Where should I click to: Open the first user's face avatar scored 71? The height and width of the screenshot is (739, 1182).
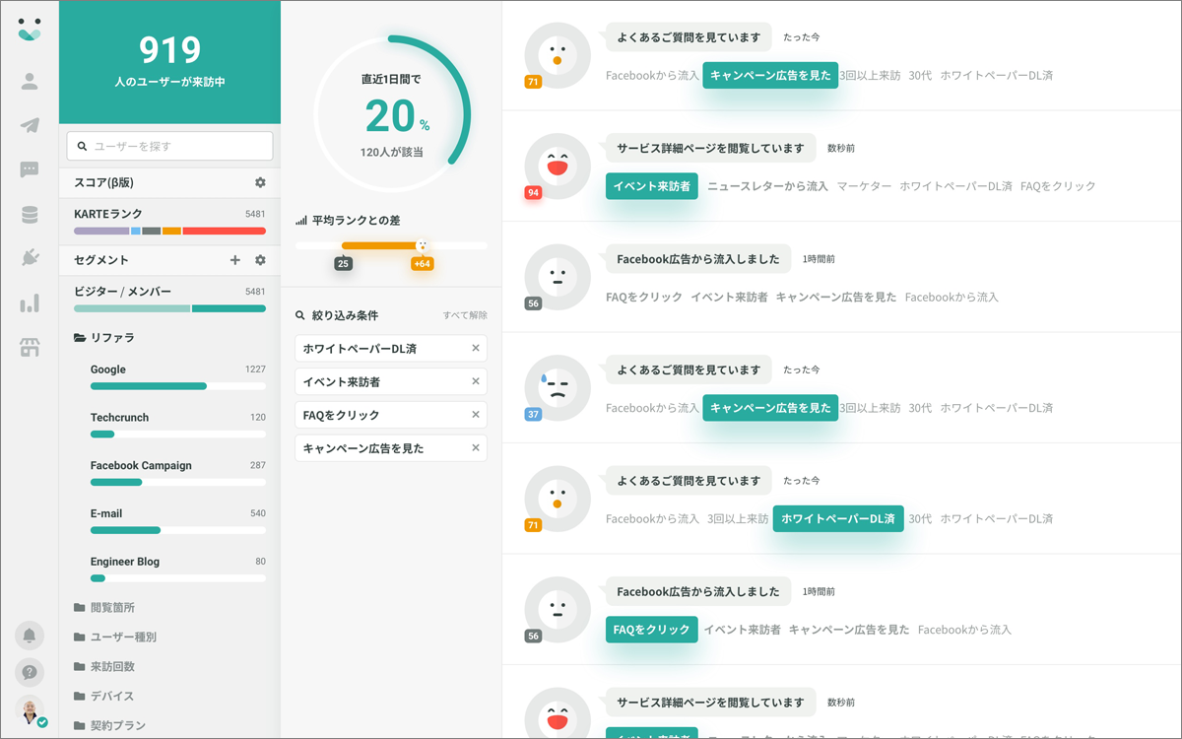coord(557,54)
